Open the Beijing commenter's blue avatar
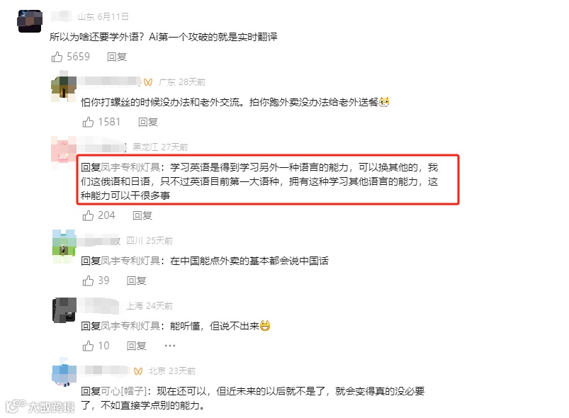This screenshot has width=569, height=418. [x=64, y=372]
